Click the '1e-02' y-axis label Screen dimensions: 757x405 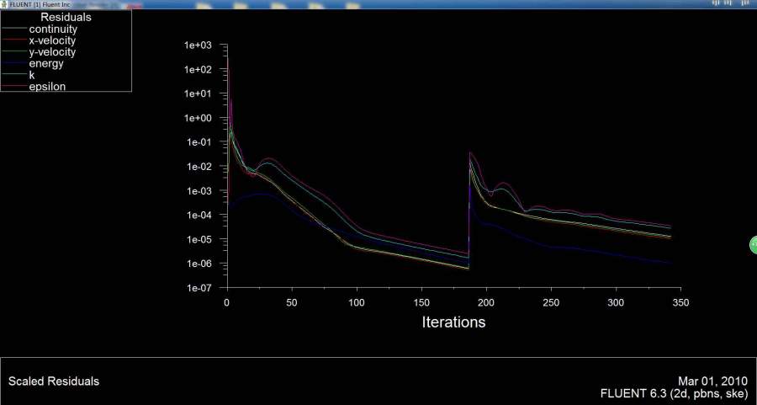199,166
